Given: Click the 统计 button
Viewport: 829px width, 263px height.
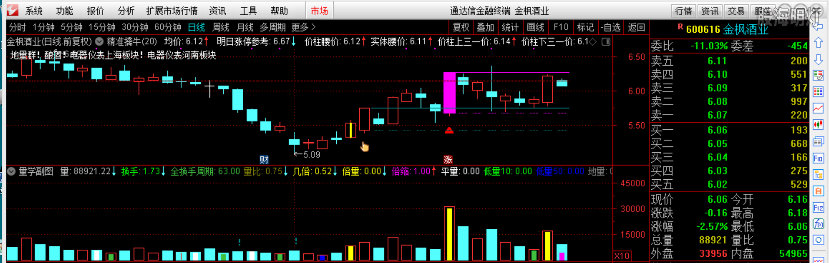Looking at the screenshot, I should click(x=510, y=27).
